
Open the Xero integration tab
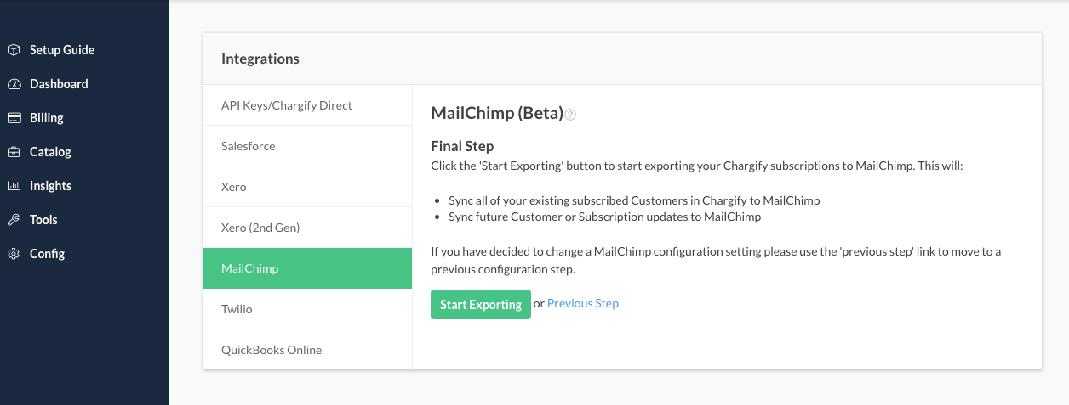point(234,187)
